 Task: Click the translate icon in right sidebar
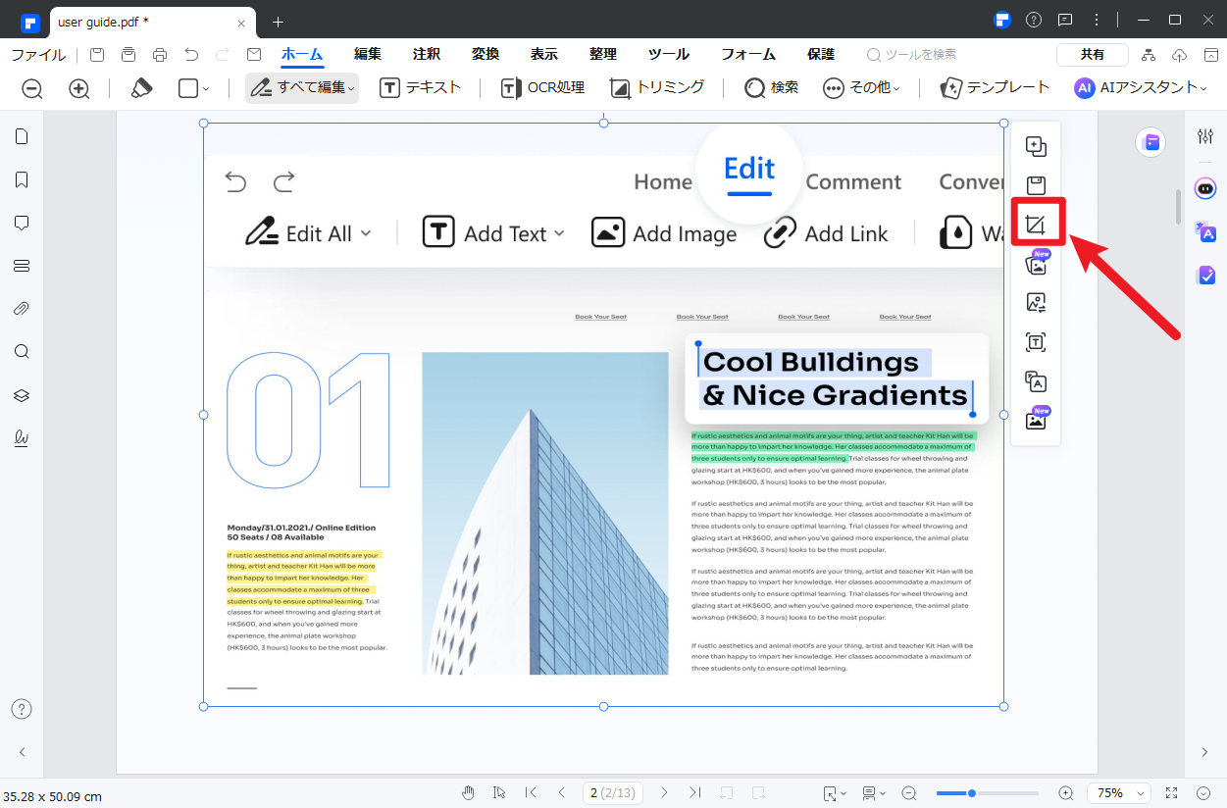(x=1205, y=232)
